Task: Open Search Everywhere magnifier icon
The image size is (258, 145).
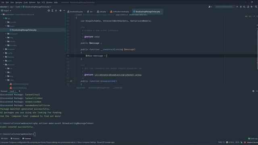Action: coord(256,7)
